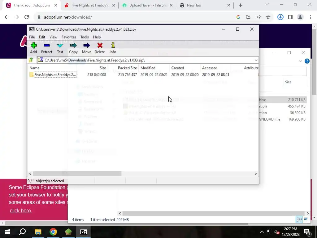Reload the Adoptium page
This screenshot has width=317, height=238.
27,17
